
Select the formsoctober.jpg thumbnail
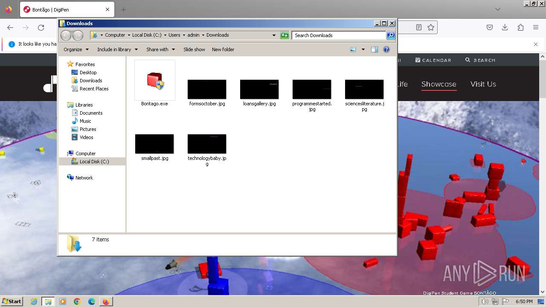207,89
